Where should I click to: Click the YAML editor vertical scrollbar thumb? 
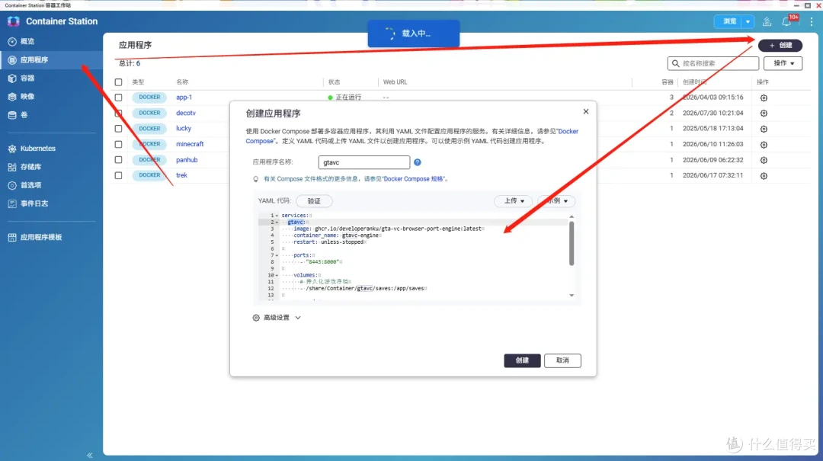pyautogui.click(x=572, y=244)
